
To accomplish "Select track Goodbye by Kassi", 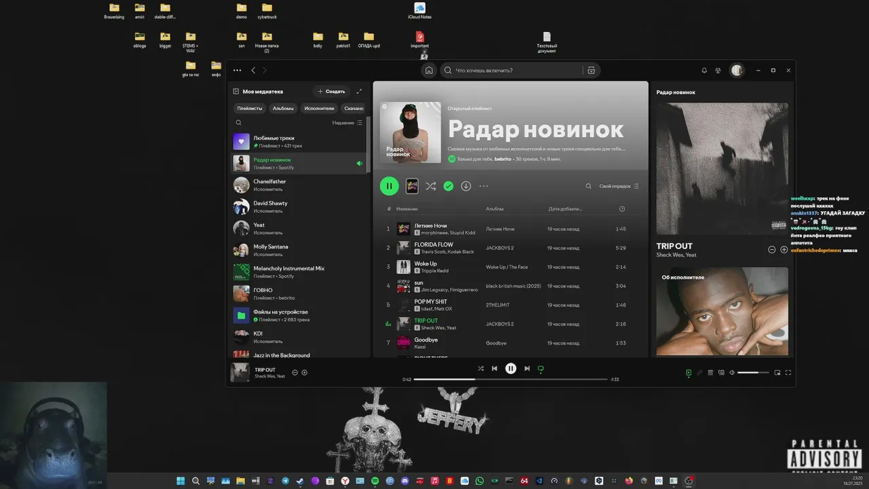I will [x=510, y=342].
